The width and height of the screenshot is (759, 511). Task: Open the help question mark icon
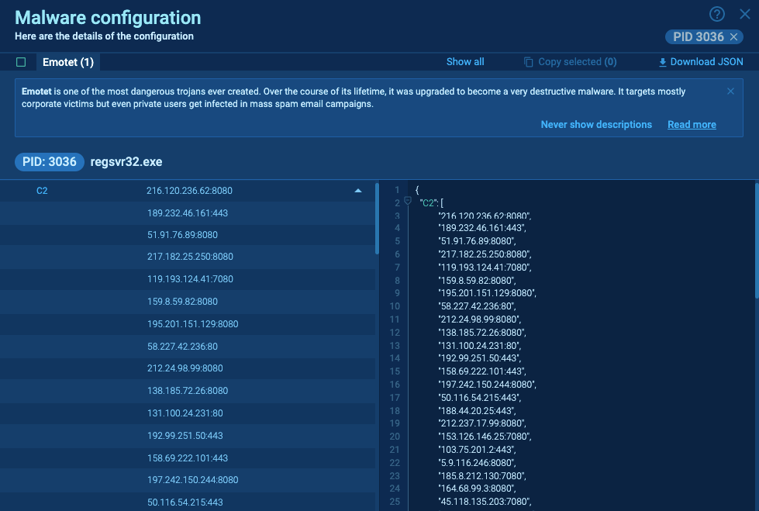(x=717, y=14)
